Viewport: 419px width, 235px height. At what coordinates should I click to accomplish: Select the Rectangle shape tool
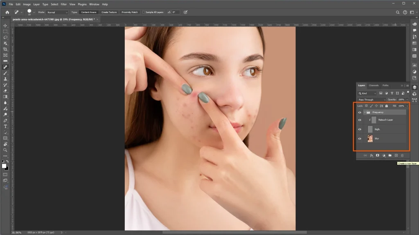coord(5,138)
